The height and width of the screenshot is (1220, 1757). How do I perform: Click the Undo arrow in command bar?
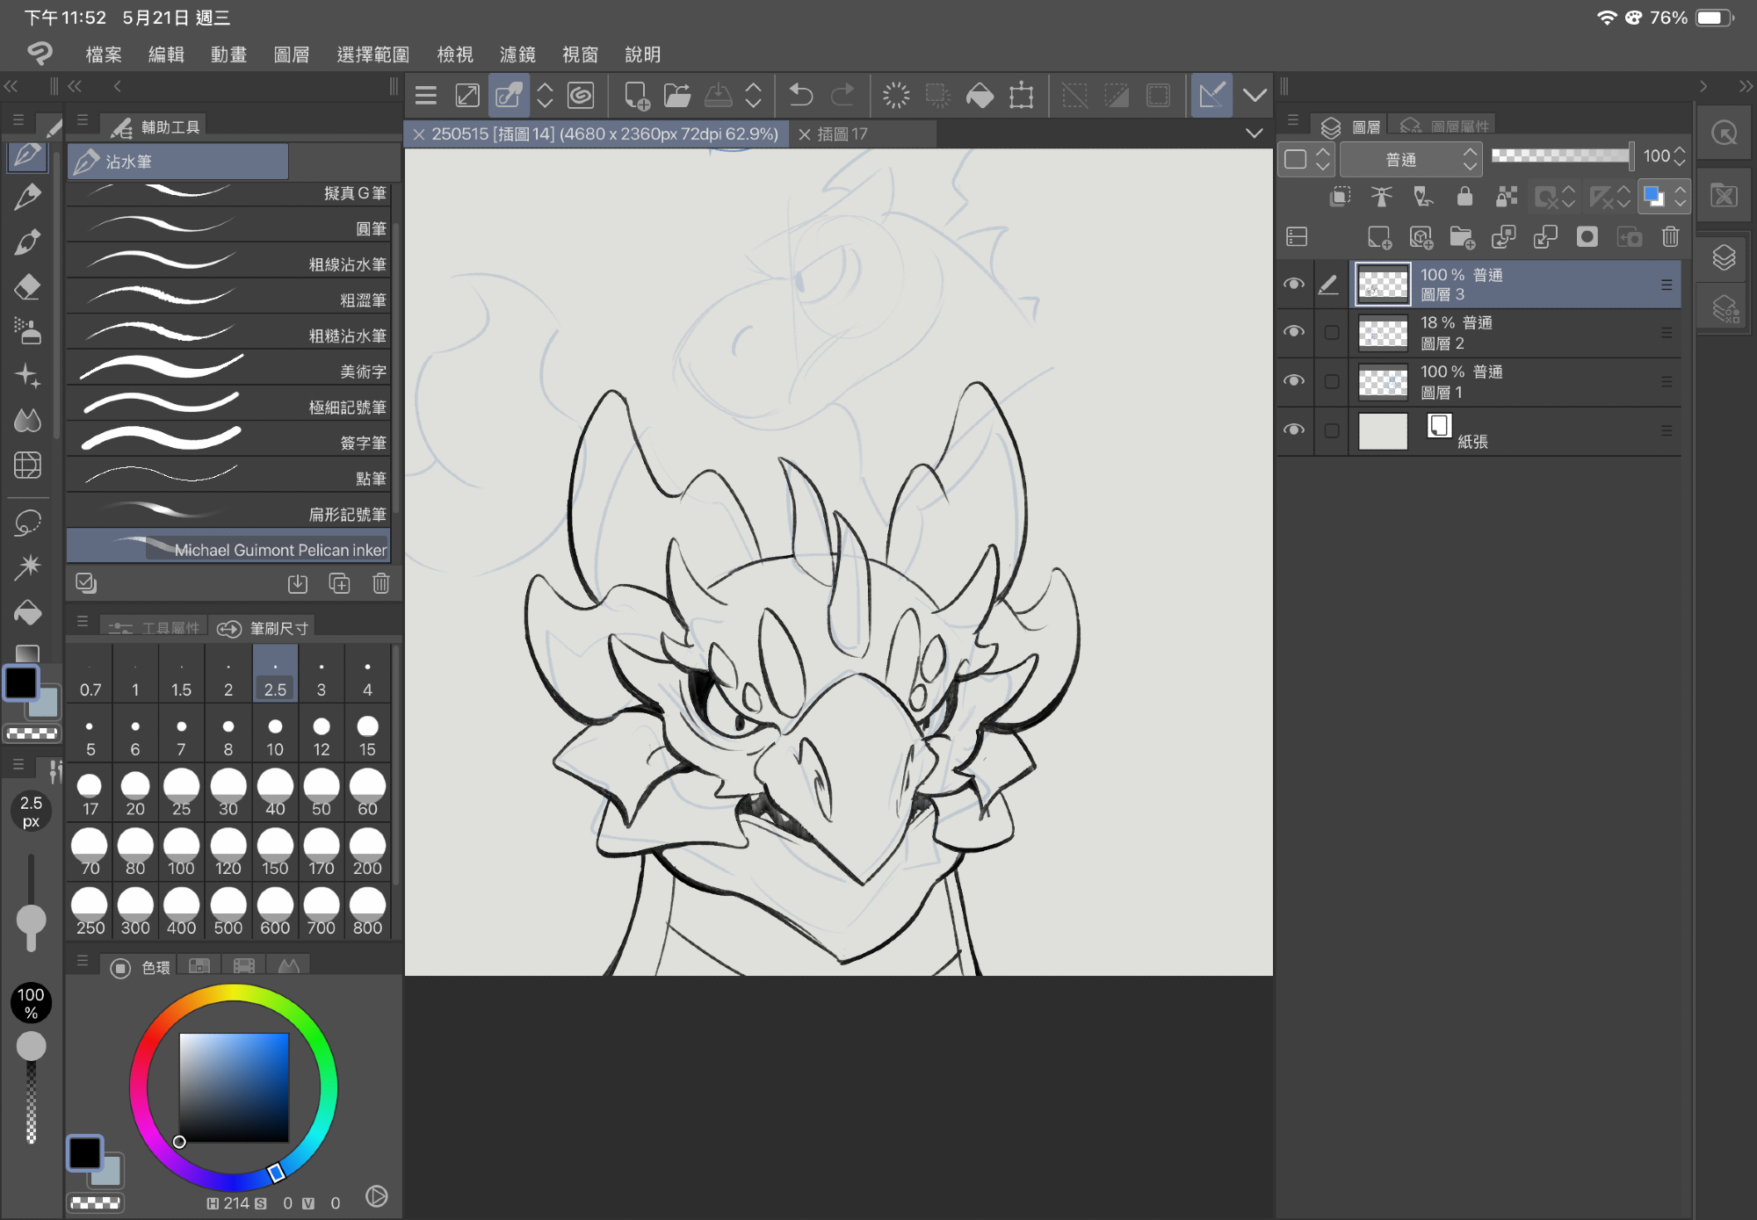click(800, 95)
